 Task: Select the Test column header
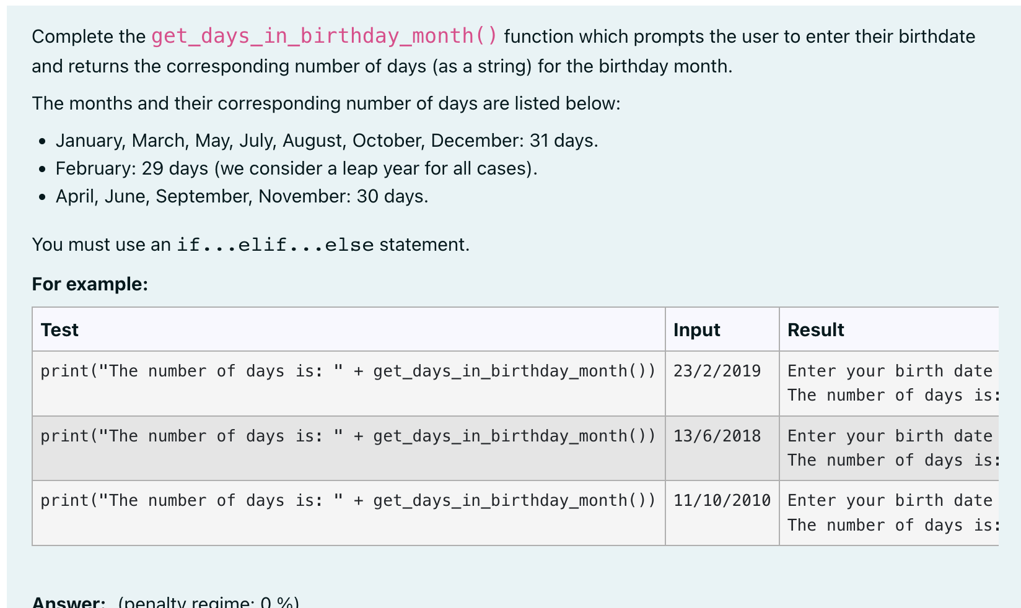[59, 329]
